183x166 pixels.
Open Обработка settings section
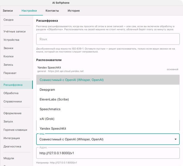[x=17, y=93]
